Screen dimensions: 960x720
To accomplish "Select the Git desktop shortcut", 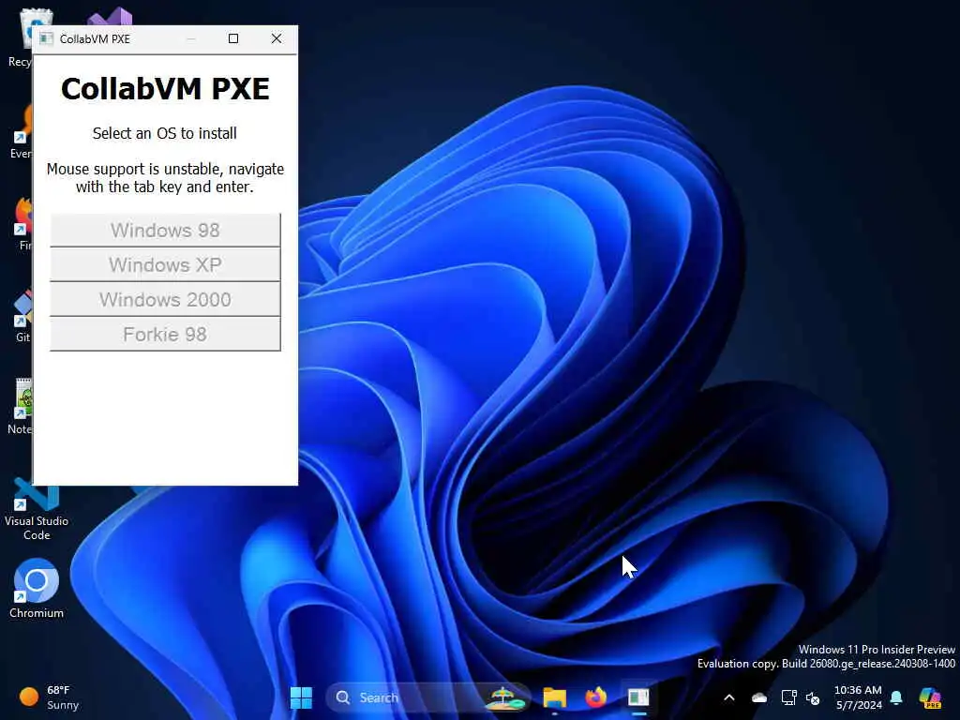I will click(22, 317).
